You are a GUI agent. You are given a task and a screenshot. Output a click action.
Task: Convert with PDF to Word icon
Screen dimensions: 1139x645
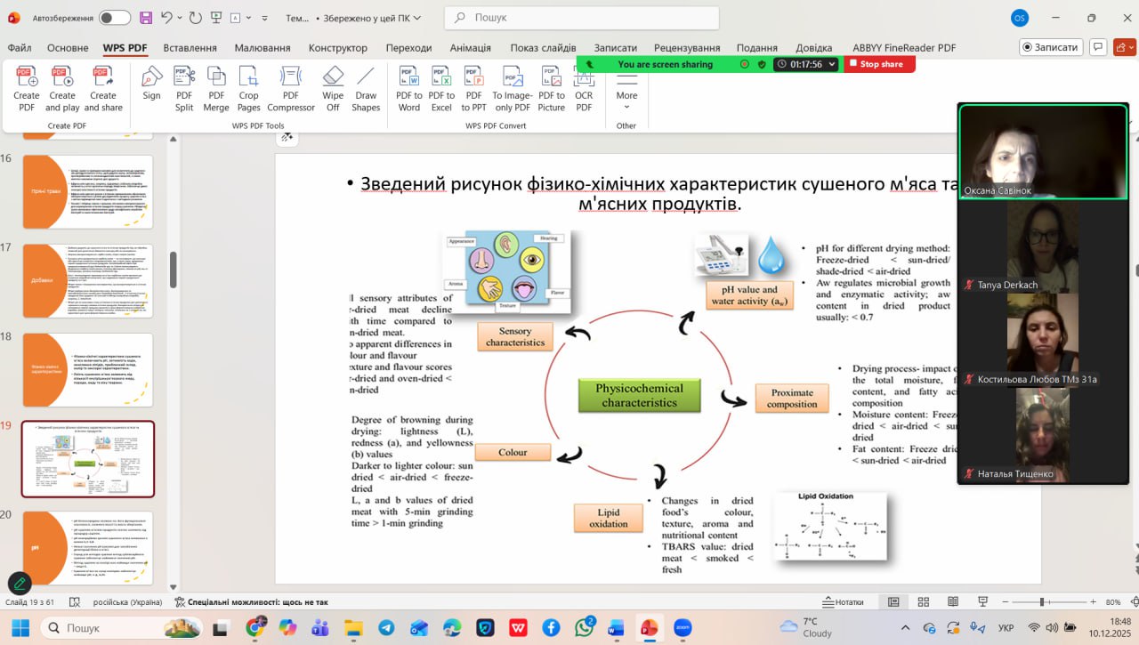tap(409, 89)
